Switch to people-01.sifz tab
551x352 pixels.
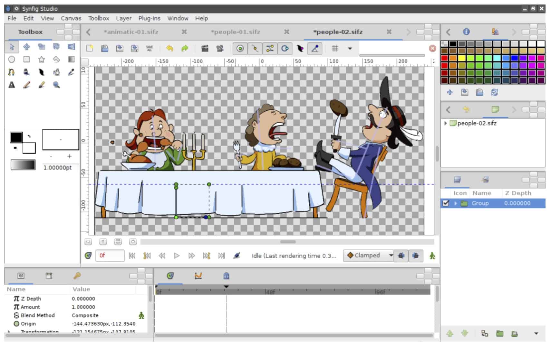(x=236, y=32)
